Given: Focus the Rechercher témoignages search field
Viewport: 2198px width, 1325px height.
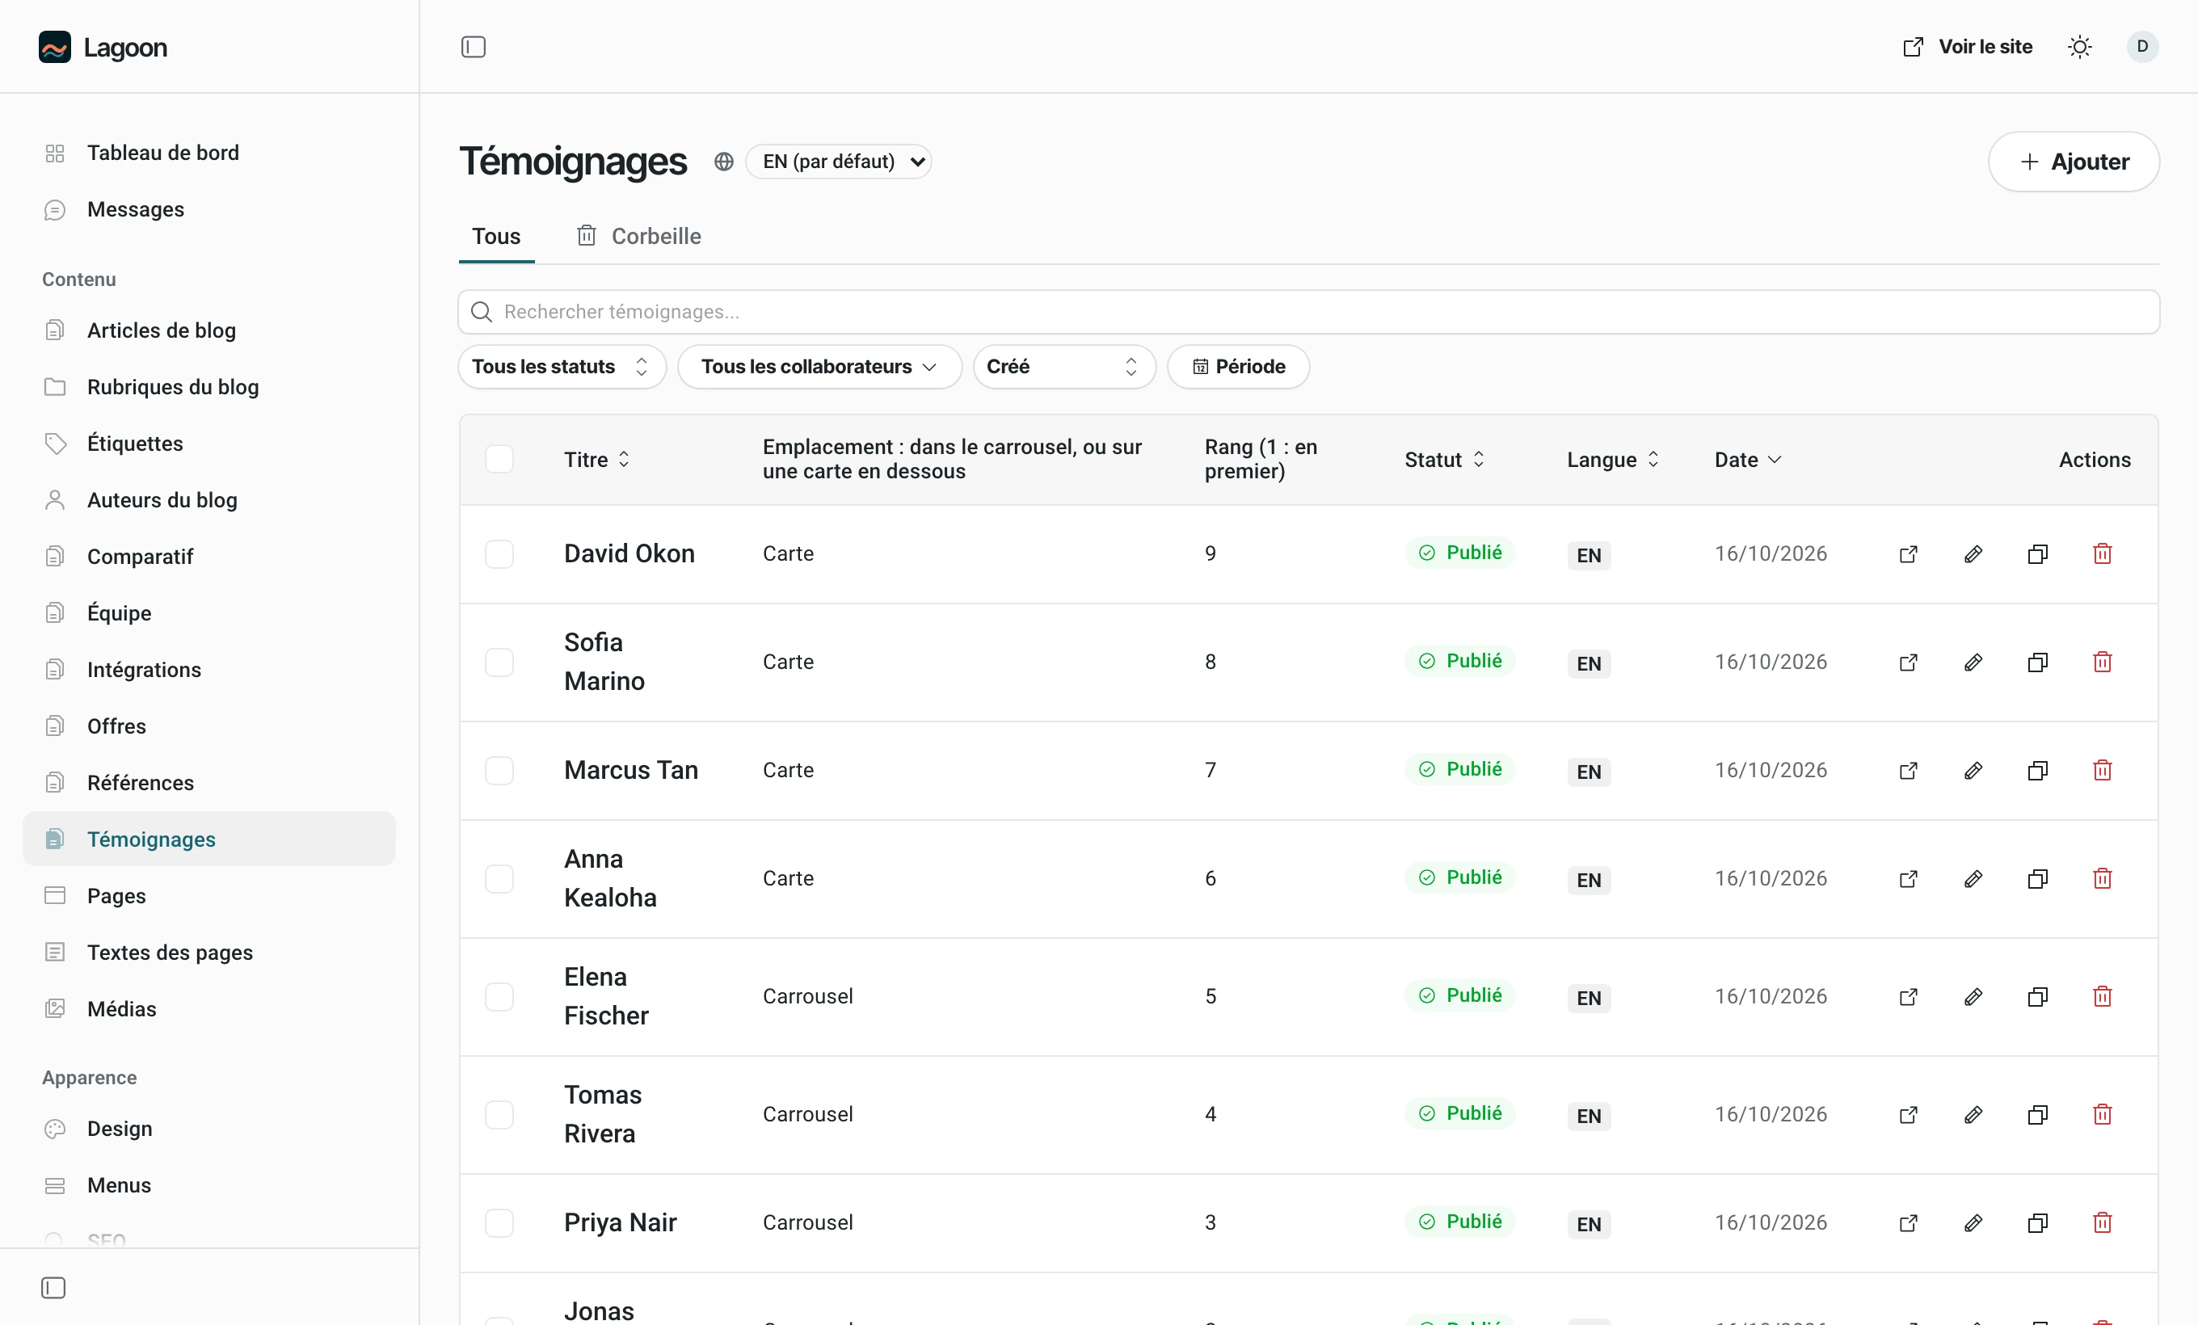Looking at the screenshot, I should tap(1307, 312).
